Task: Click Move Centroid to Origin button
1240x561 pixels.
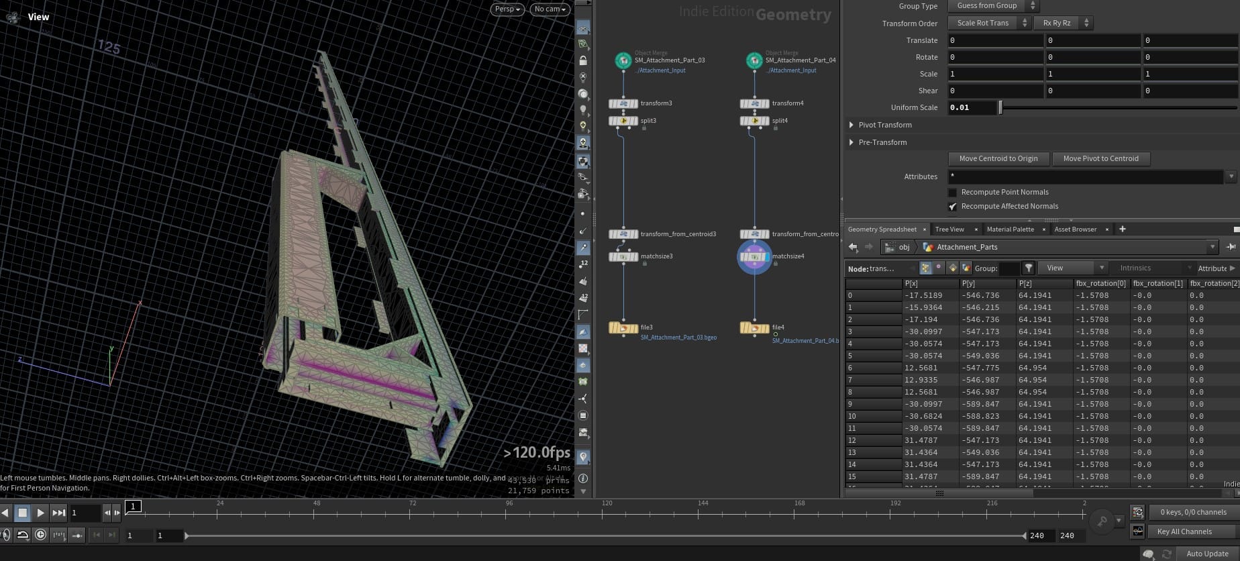Action: pos(998,159)
